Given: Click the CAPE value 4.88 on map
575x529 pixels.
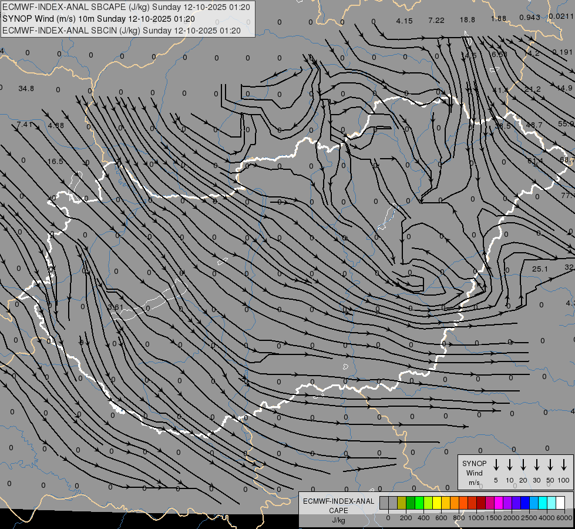Looking at the screenshot, I should pyautogui.click(x=56, y=126).
